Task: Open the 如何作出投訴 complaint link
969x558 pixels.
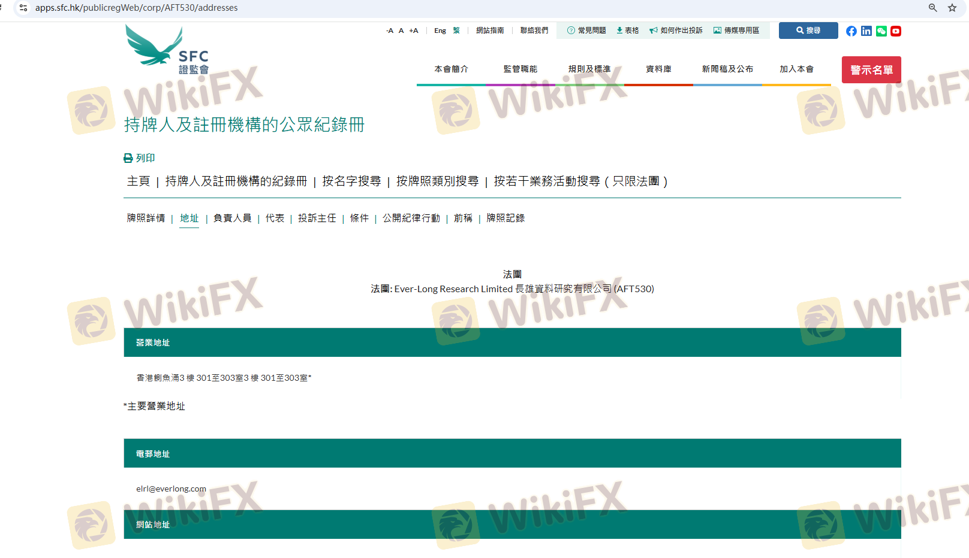Action: pos(676,31)
